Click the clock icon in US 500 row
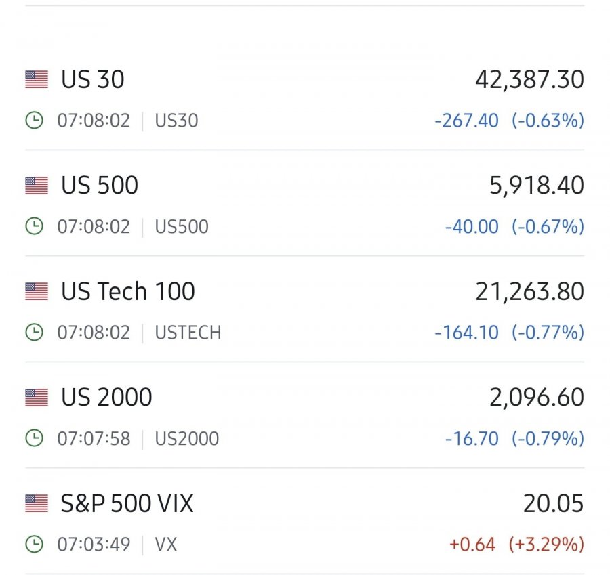This screenshot has width=610, height=575. (x=35, y=226)
